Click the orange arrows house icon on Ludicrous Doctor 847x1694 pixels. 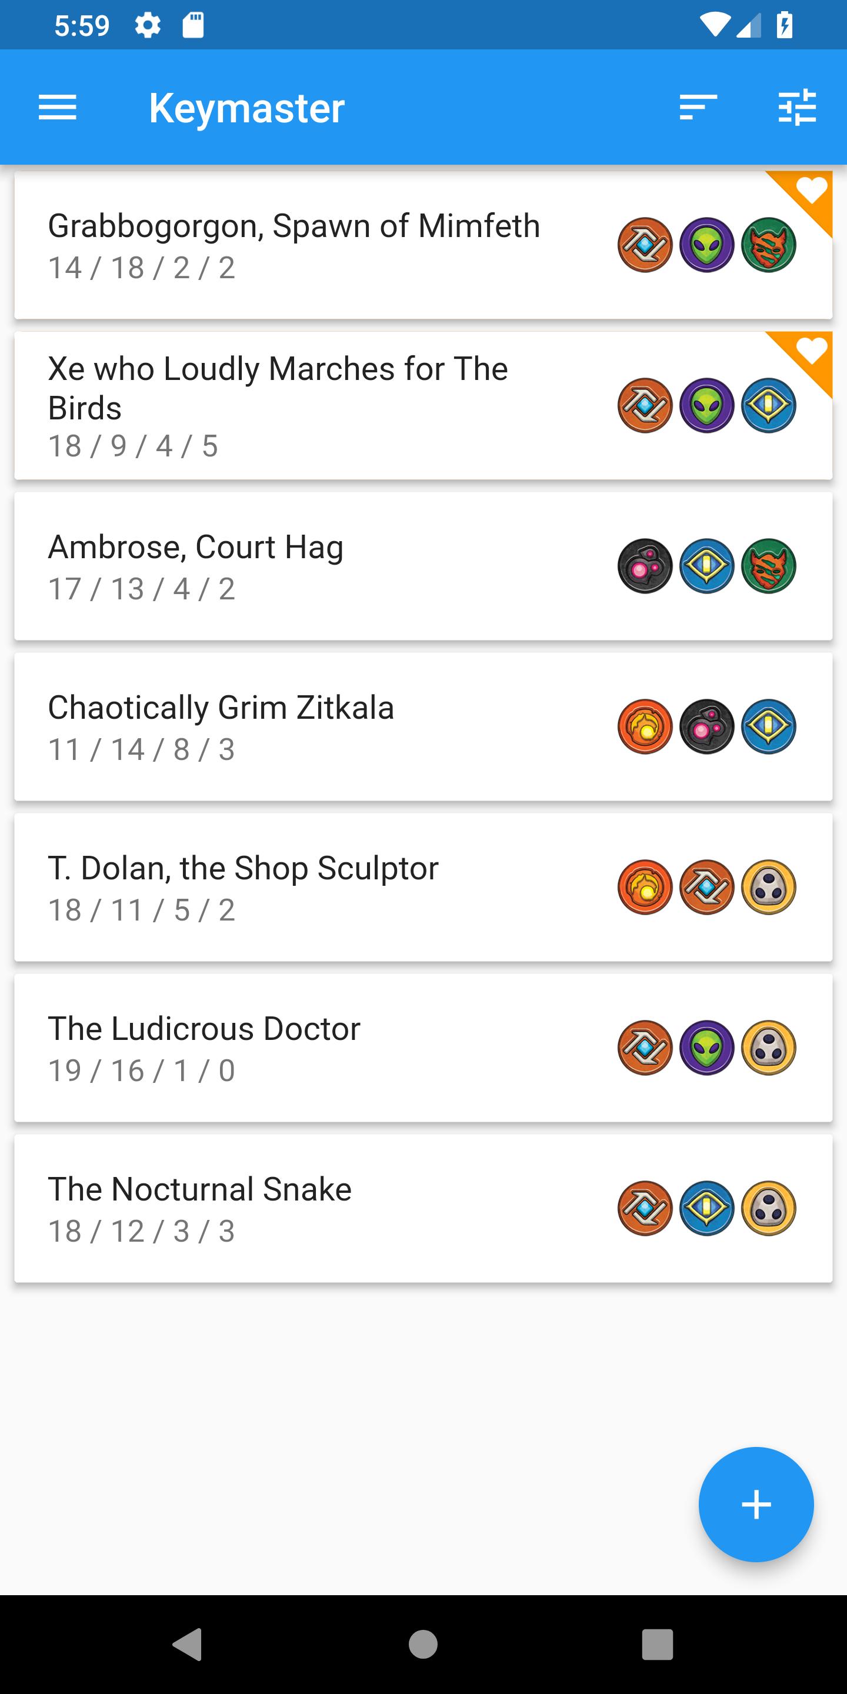click(645, 1048)
